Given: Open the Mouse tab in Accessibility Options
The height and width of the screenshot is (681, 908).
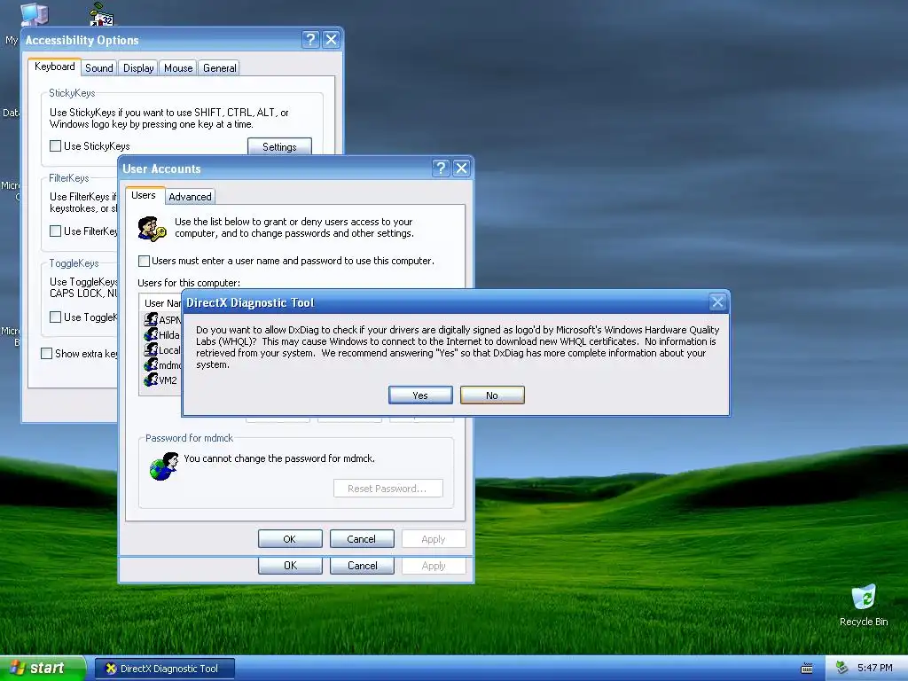Looking at the screenshot, I should tap(178, 67).
